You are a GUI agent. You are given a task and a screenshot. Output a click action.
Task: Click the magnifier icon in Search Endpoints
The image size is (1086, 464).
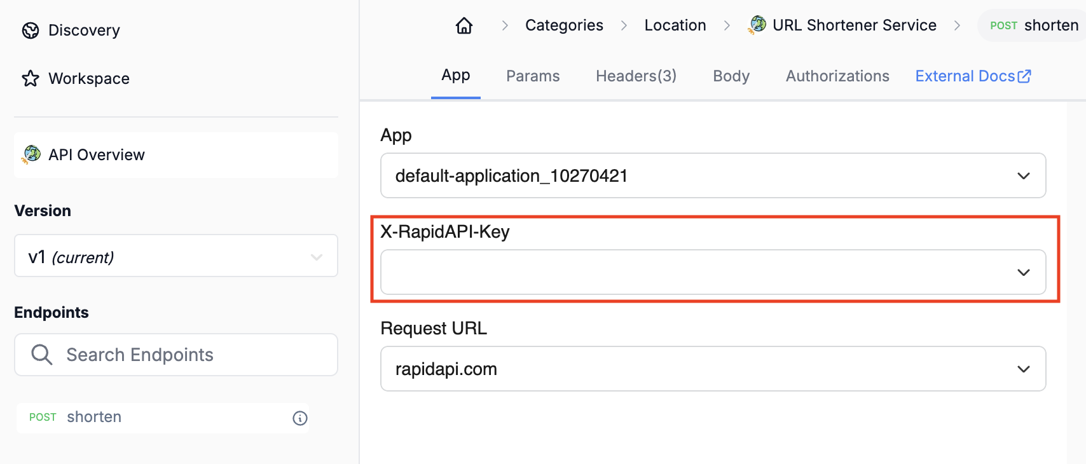coord(42,355)
